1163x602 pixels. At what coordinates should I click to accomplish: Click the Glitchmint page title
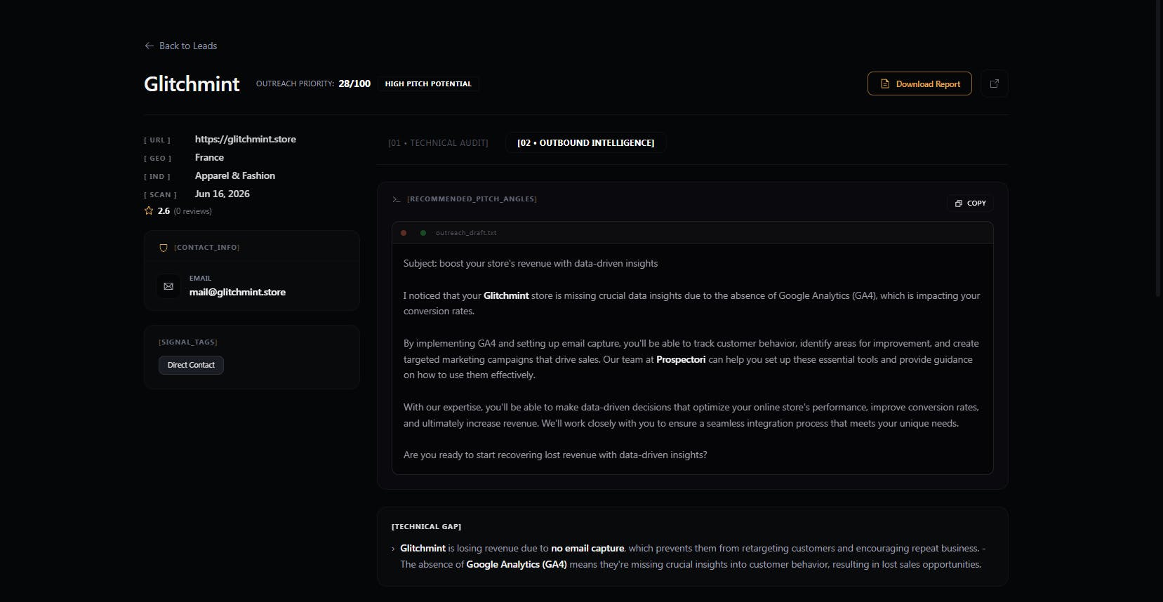(x=192, y=84)
